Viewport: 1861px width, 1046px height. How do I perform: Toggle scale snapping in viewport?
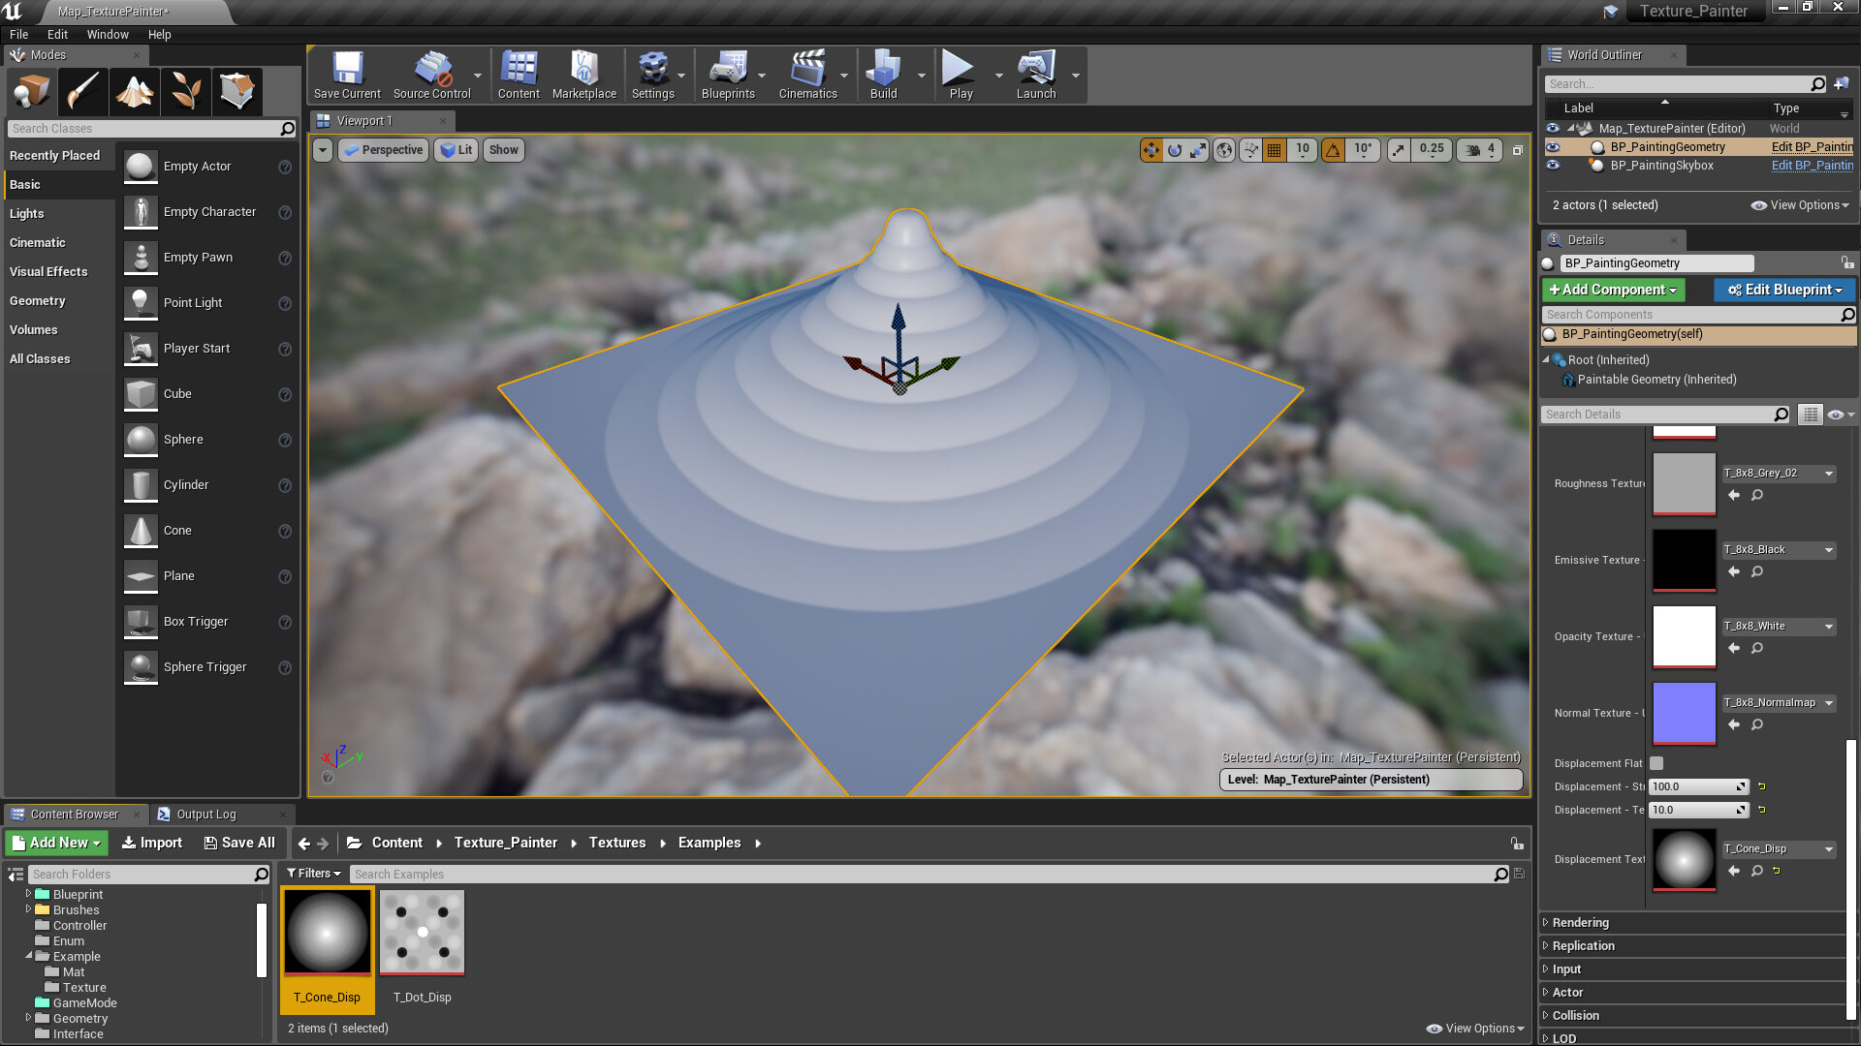tap(1398, 150)
